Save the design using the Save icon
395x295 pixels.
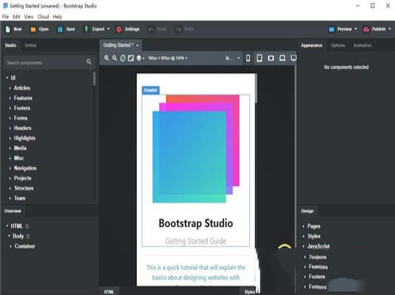coord(60,29)
